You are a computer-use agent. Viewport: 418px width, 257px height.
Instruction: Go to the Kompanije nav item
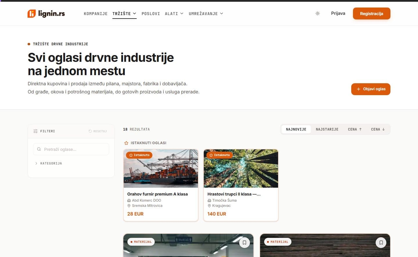pos(96,14)
